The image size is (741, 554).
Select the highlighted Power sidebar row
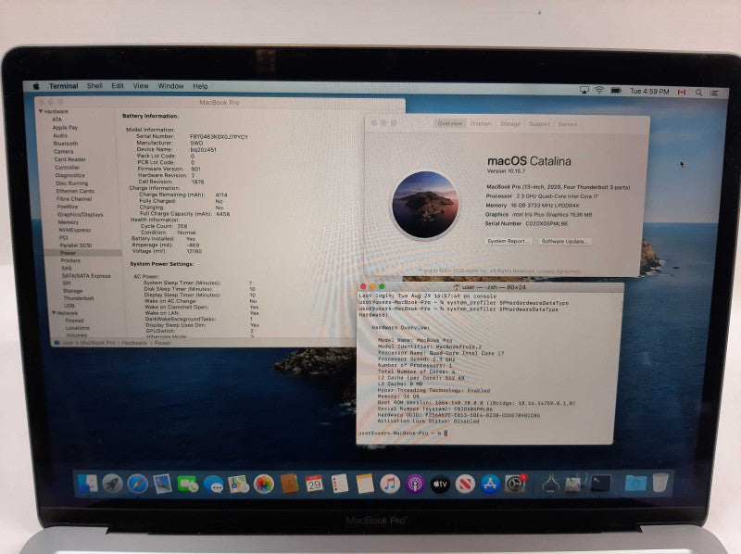point(82,253)
